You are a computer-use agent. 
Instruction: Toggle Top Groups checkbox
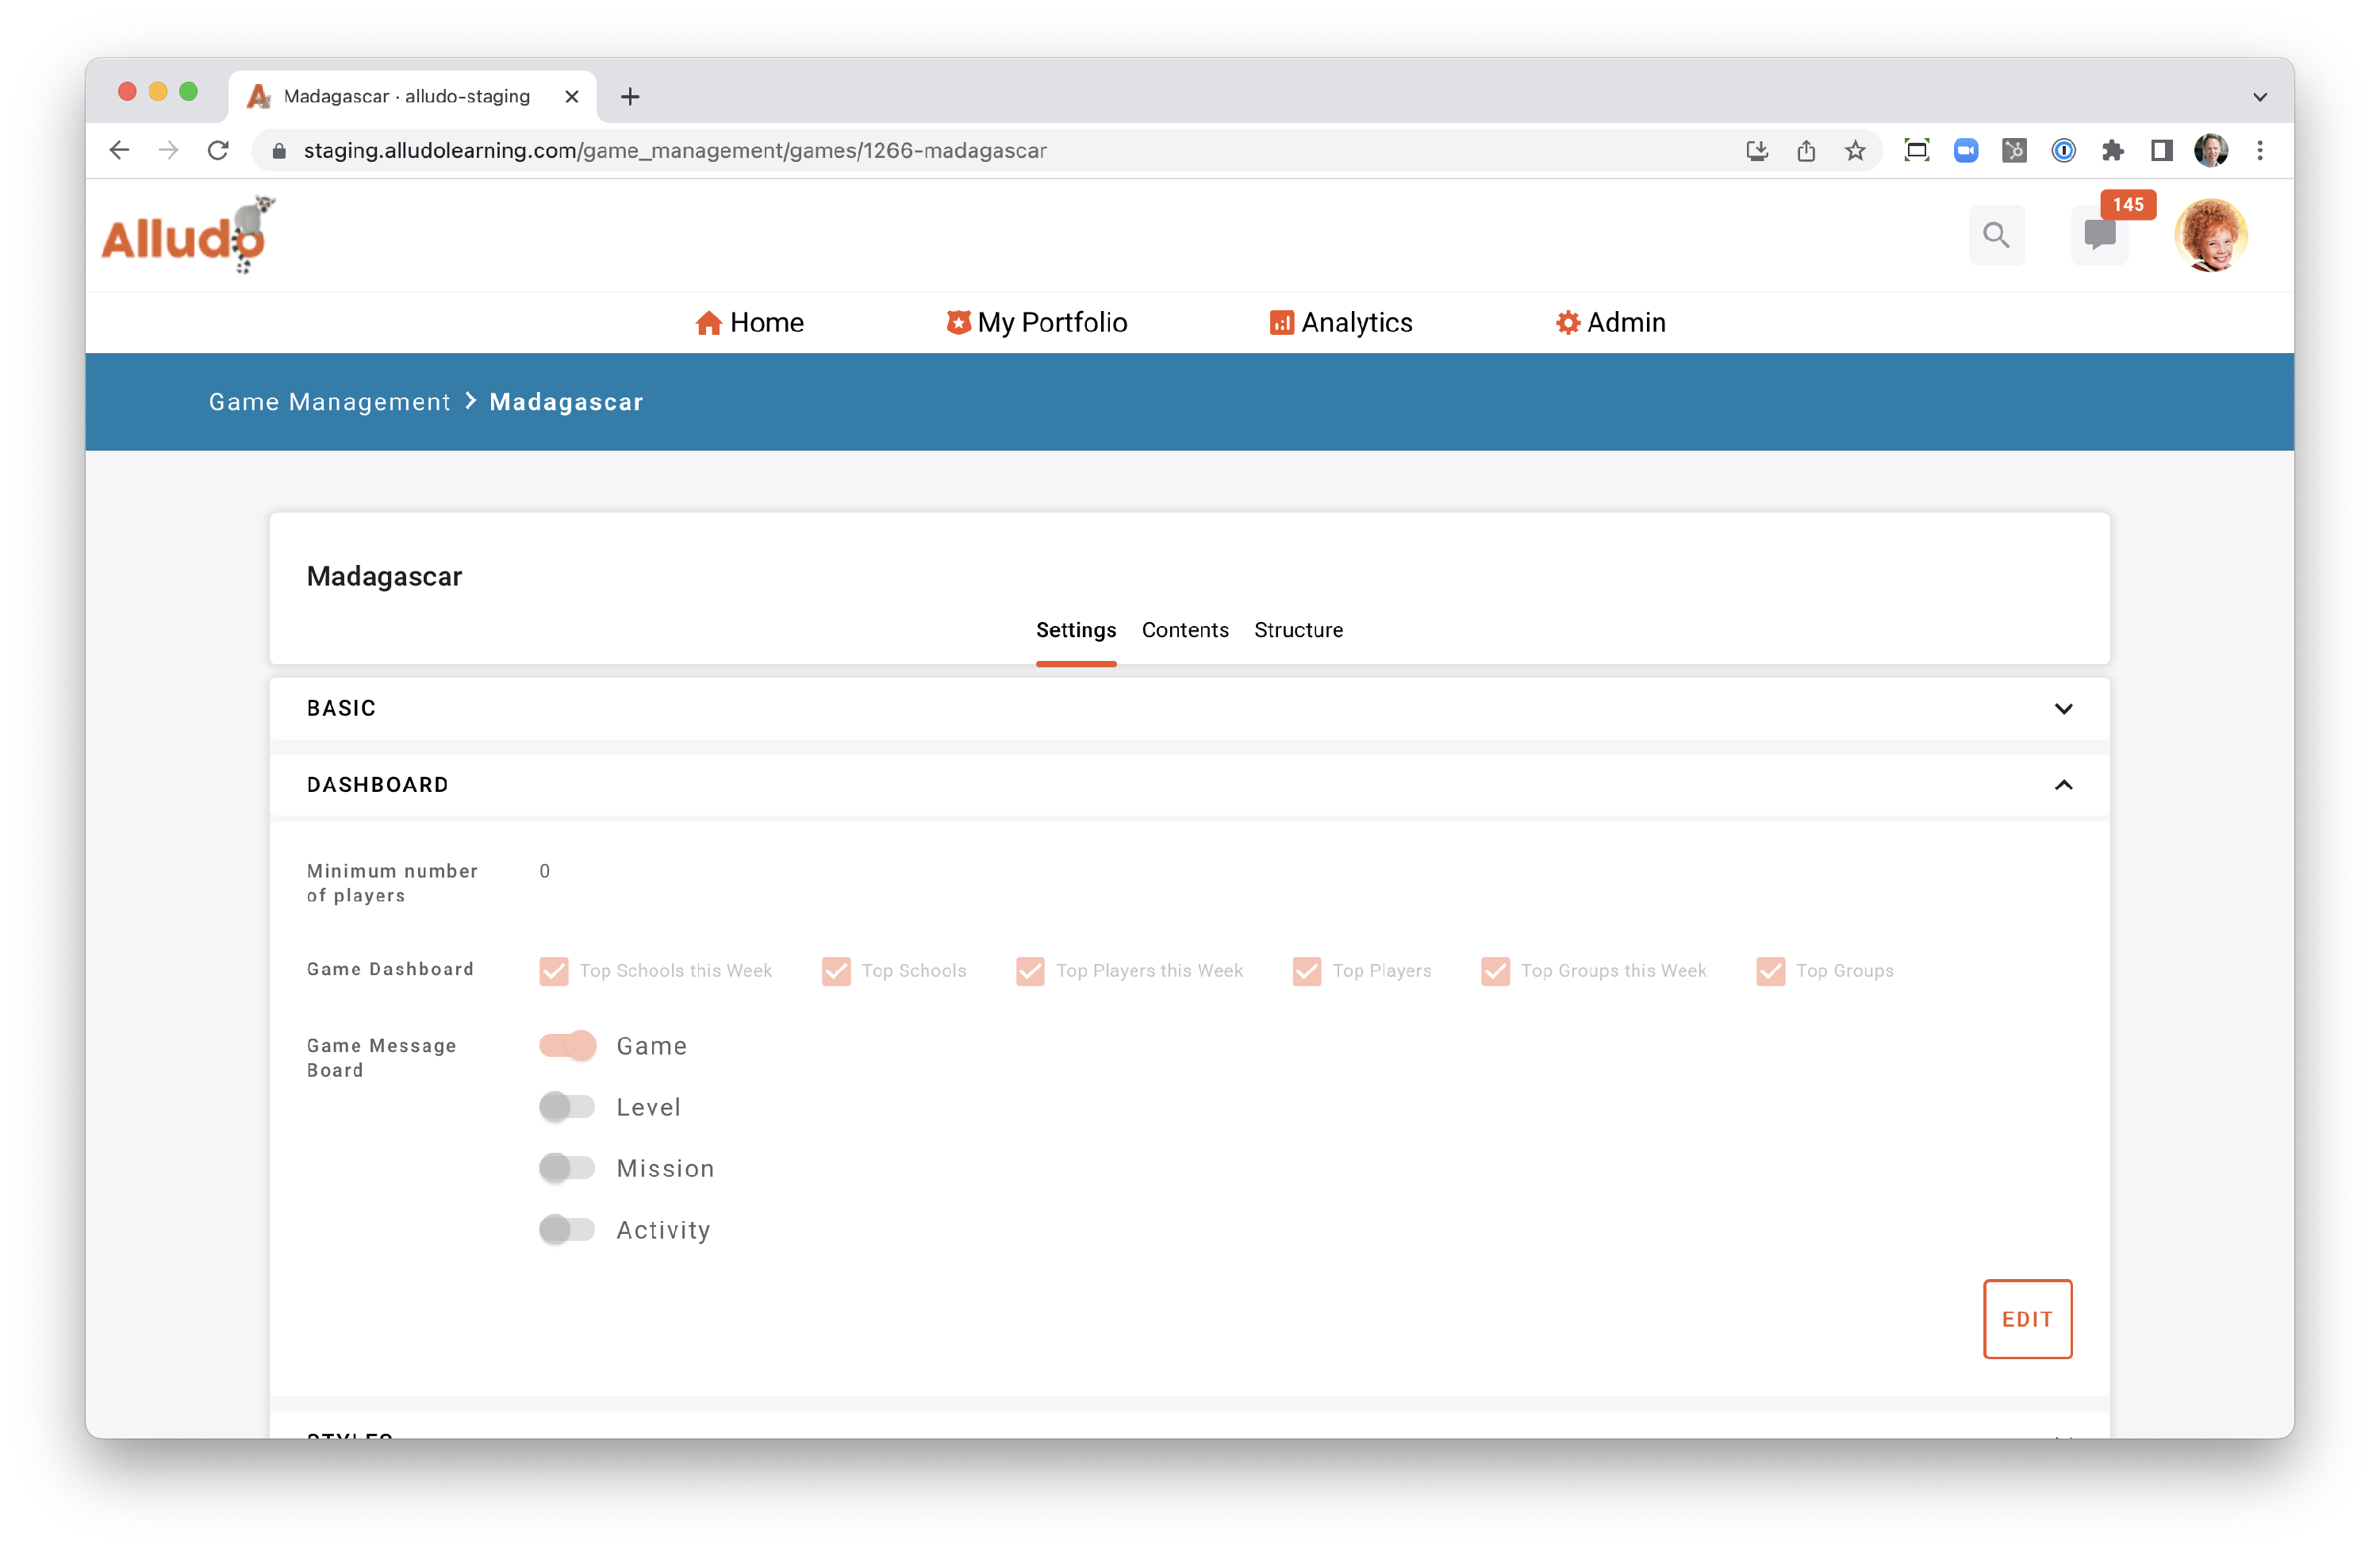[1770, 971]
